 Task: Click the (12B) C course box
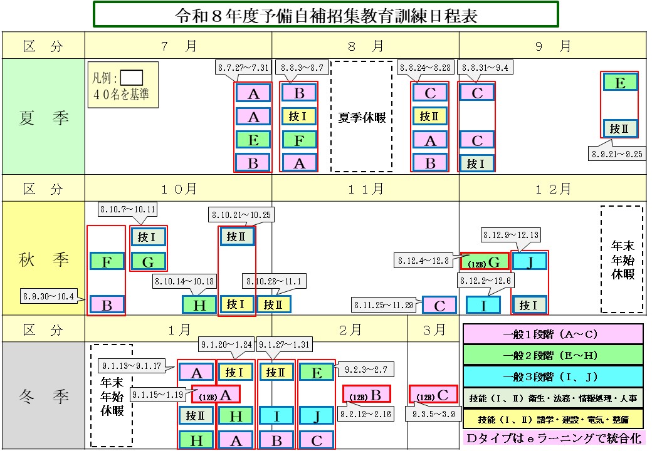tap(433, 394)
